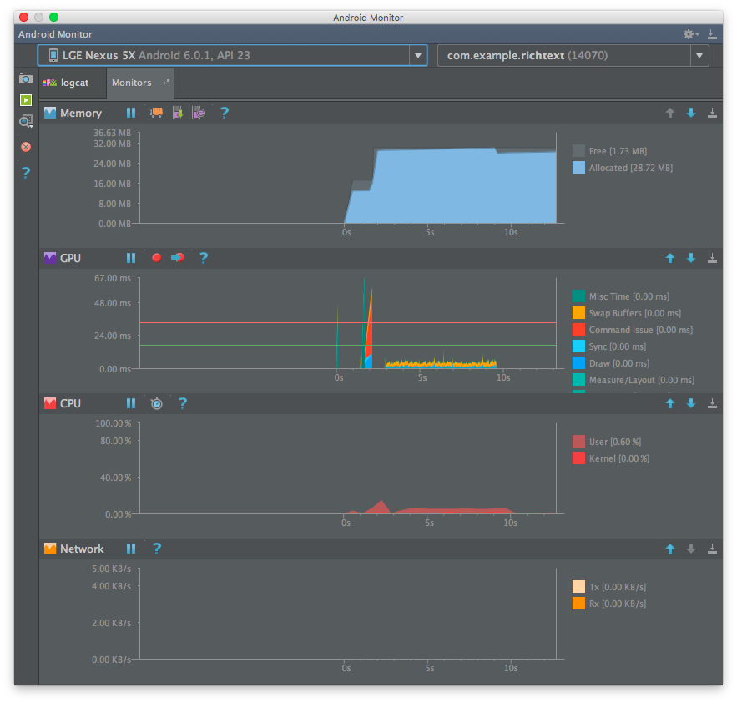Click the Allocated memory legend swatch
The width and height of the screenshot is (737, 703).
[x=578, y=168]
